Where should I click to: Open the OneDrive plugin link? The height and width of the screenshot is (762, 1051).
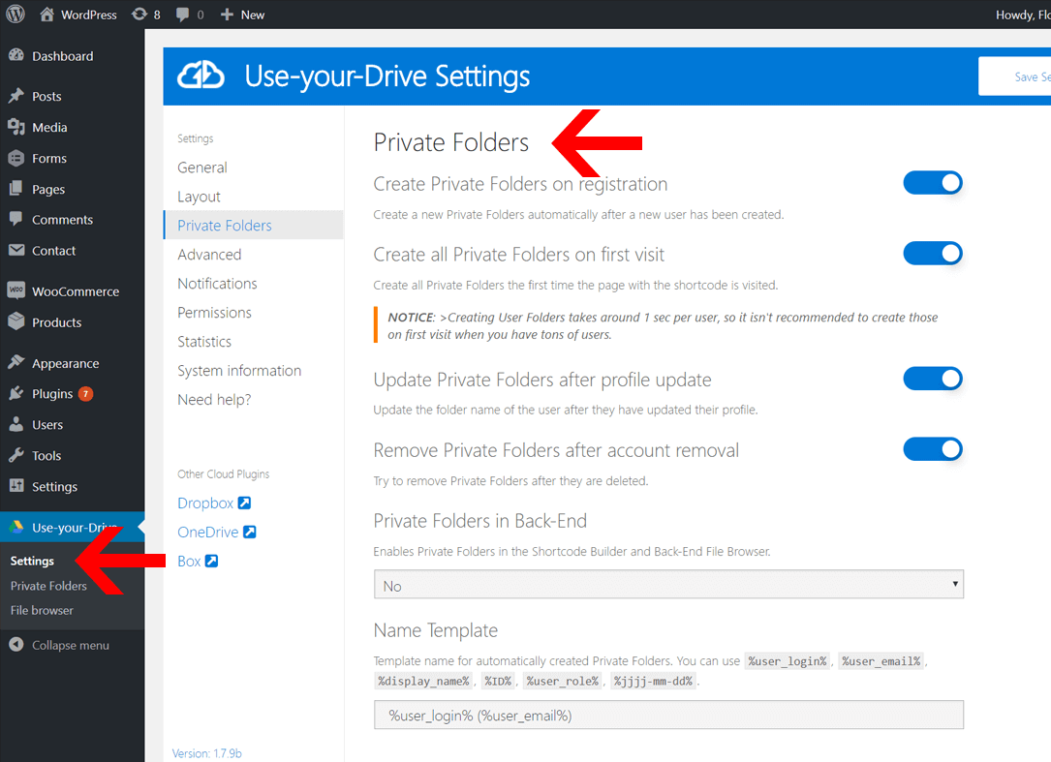click(x=208, y=532)
